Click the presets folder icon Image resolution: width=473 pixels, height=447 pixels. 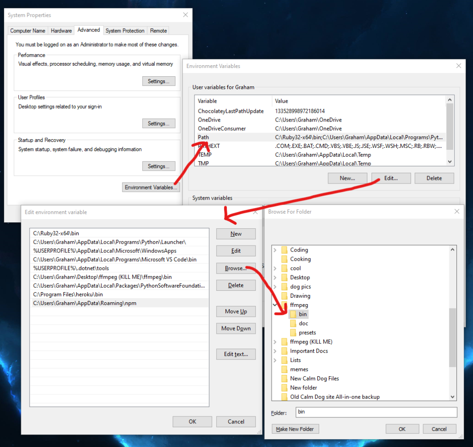pos(293,333)
